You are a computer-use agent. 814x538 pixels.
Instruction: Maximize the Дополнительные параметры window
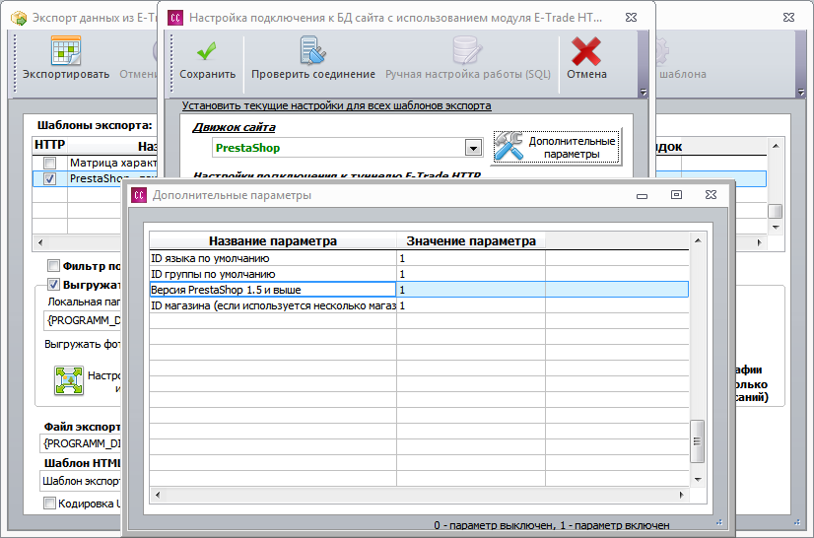[676, 195]
